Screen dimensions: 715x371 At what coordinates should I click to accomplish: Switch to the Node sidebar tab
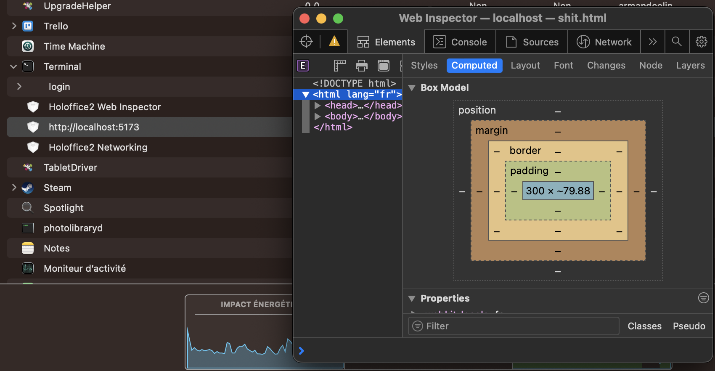pyautogui.click(x=651, y=66)
